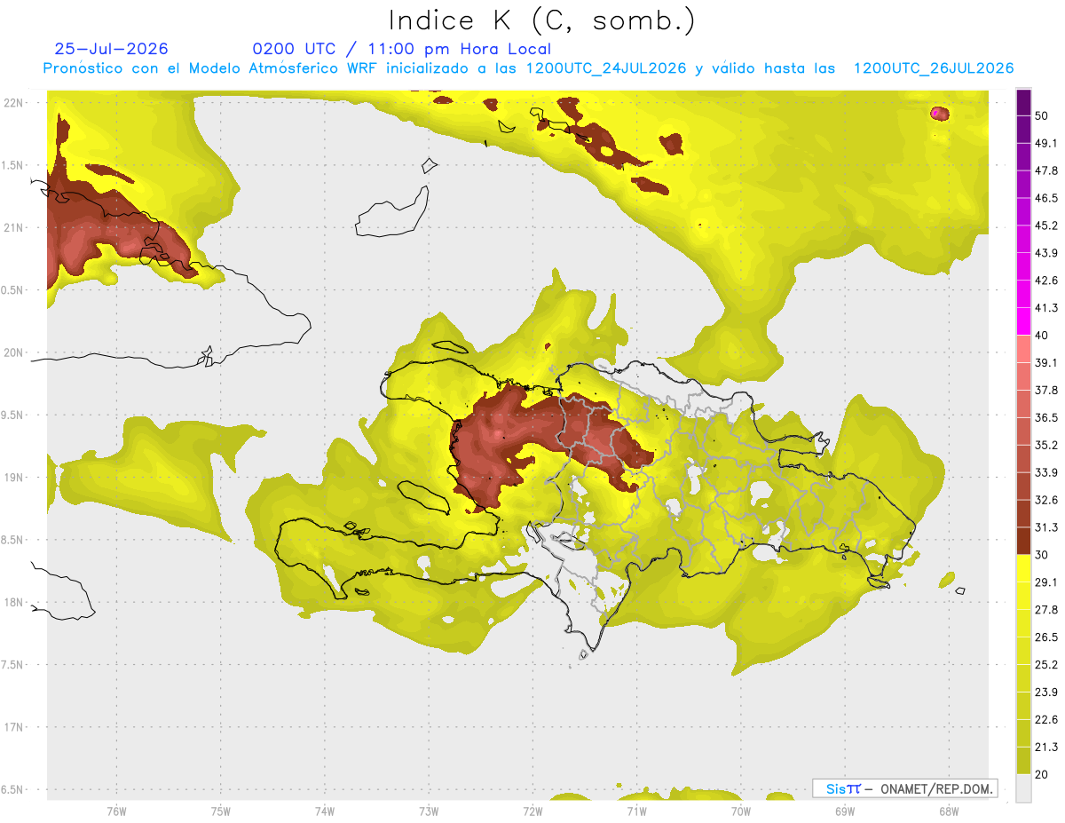Click the colorbar value "49.1"

point(1046,143)
